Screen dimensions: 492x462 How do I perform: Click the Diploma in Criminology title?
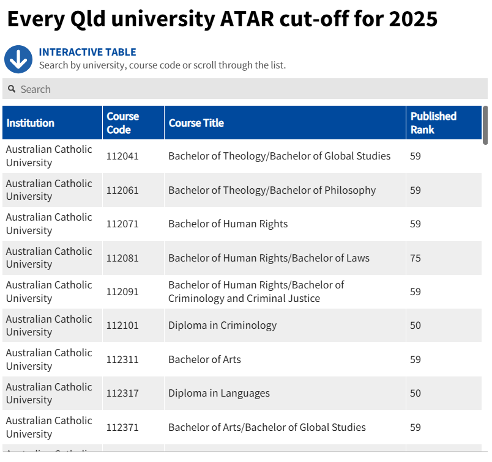pos(223,325)
